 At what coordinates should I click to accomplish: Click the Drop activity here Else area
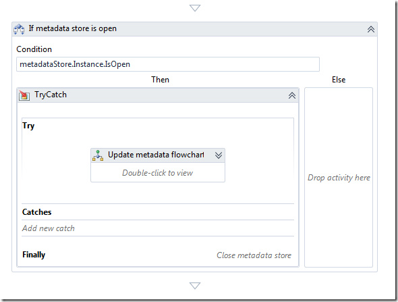coord(339,178)
